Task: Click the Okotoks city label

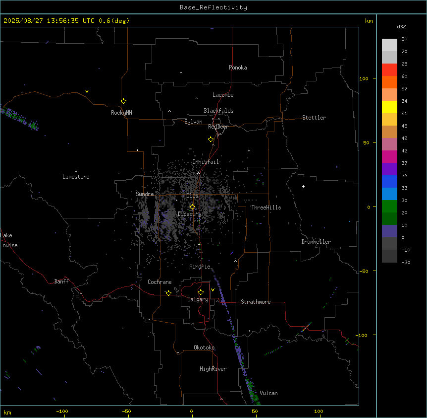Action: tap(204, 348)
